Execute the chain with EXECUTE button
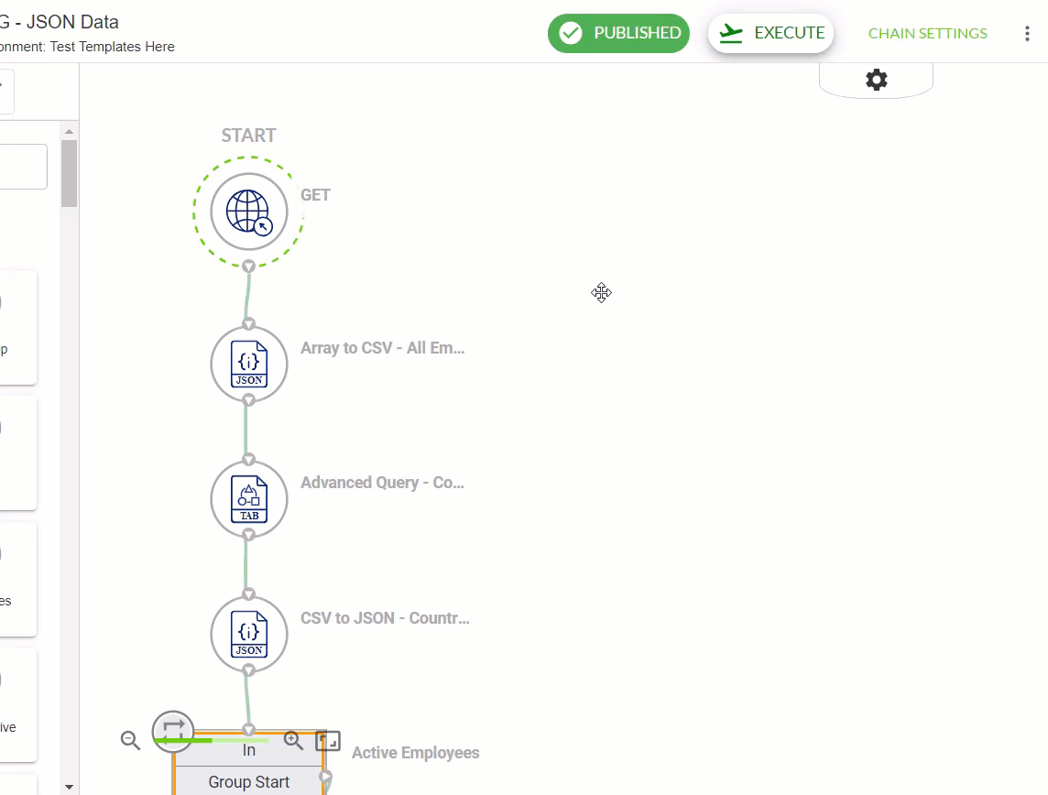The image size is (1048, 795). (770, 33)
